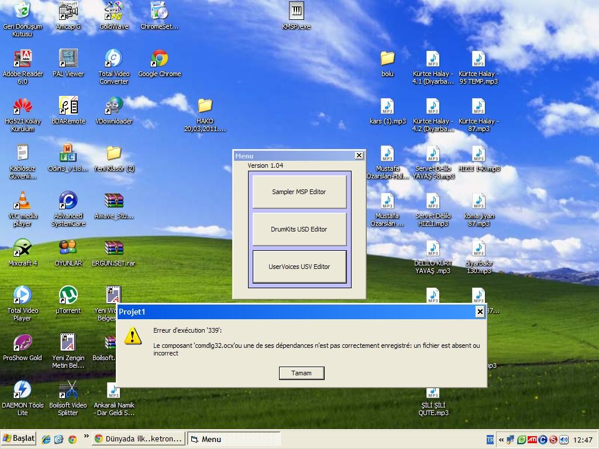Select KMSP.exe desktop icon
The height and width of the screenshot is (449, 599).
pos(296,11)
